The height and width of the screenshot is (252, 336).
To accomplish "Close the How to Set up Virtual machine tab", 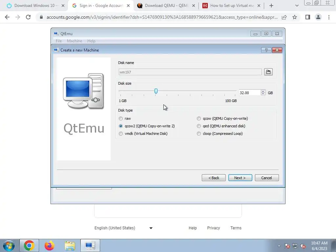I will pos(259,6).
